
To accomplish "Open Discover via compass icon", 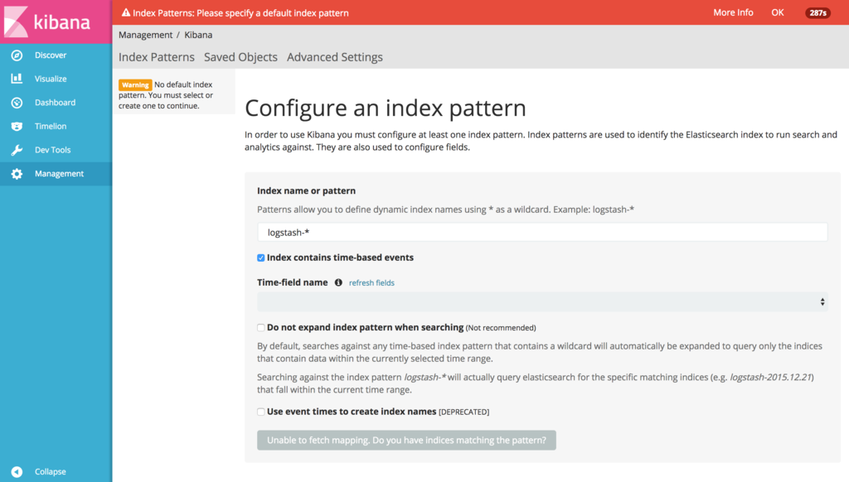I will point(17,55).
